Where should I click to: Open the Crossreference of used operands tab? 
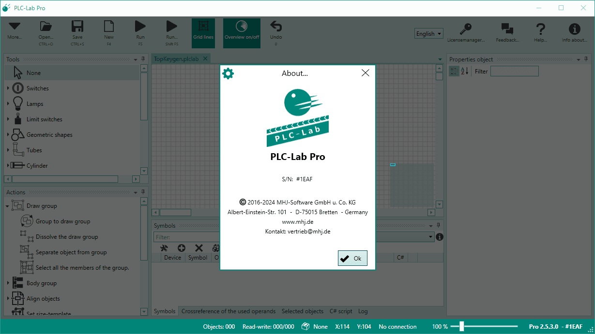228,311
